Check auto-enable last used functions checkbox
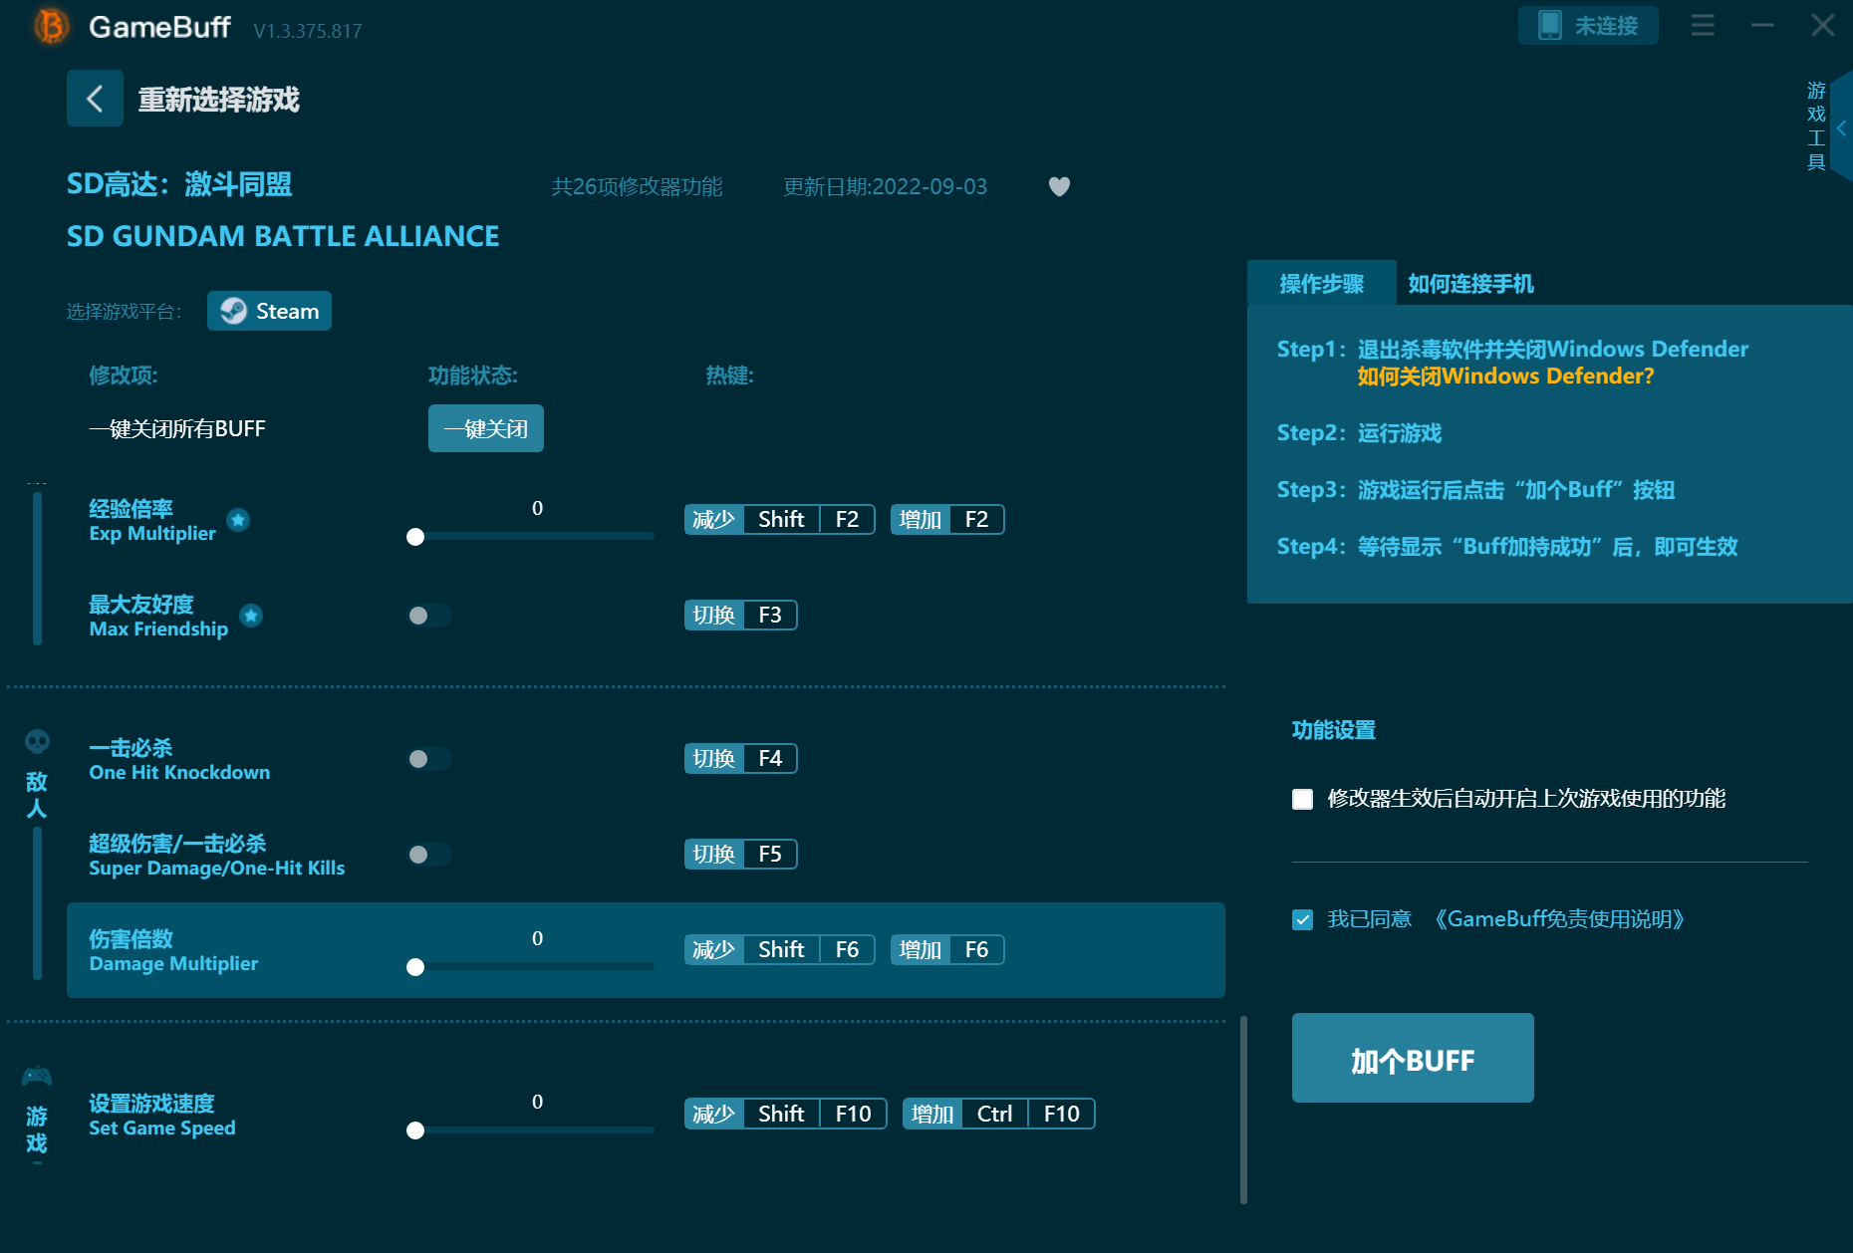The image size is (1853, 1253). [x=1302, y=799]
